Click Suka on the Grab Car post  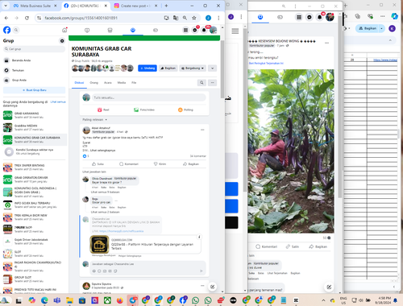(98, 164)
